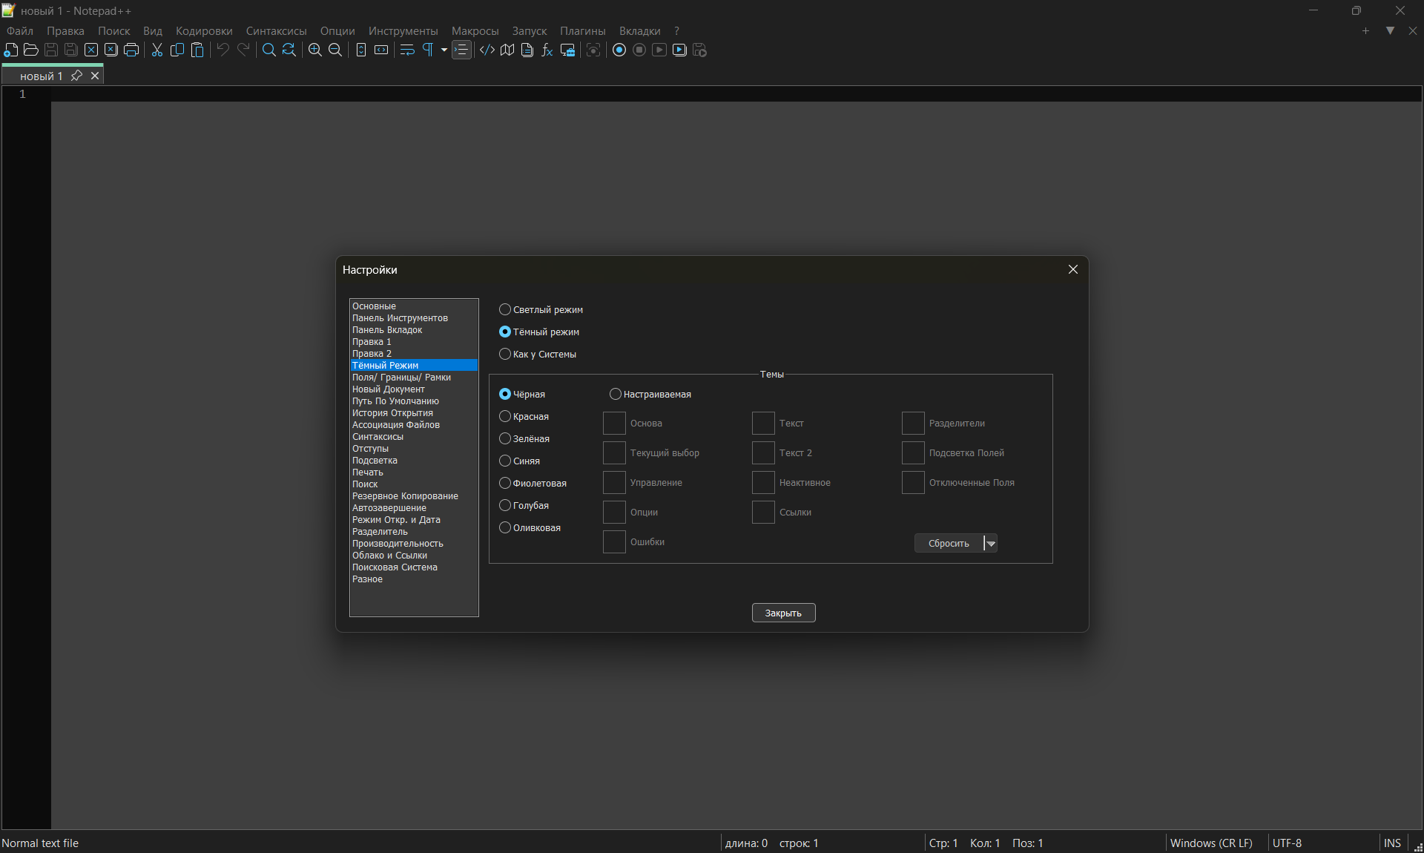Viewport: 1424px width, 853px height.
Task: Choose the Красная theme radio button
Action: tap(505, 416)
